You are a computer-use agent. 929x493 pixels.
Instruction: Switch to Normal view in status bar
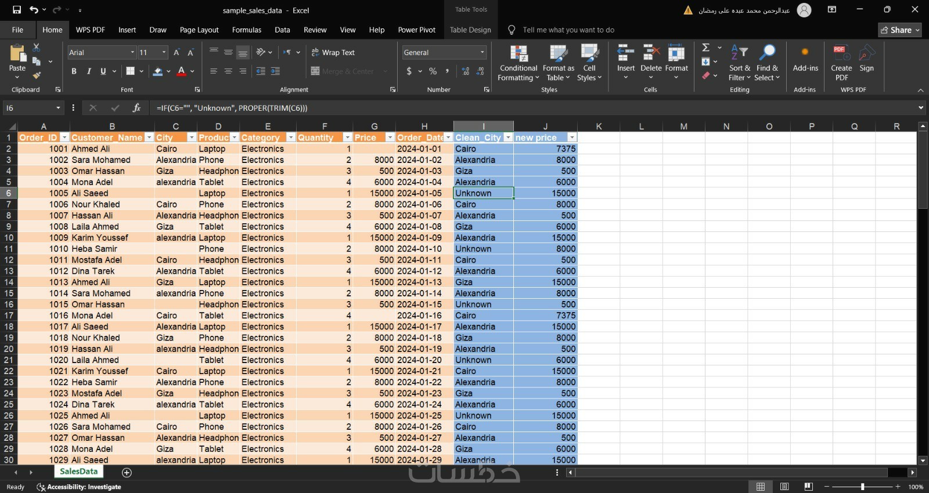point(761,487)
